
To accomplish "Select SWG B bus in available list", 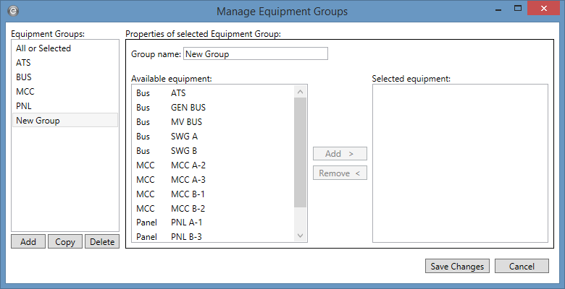I will pyautogui.click(x=184, y=150).
